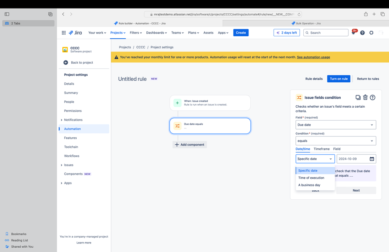Open Your work dropdown menu
389x252 pixels.
tap(97, 33)
